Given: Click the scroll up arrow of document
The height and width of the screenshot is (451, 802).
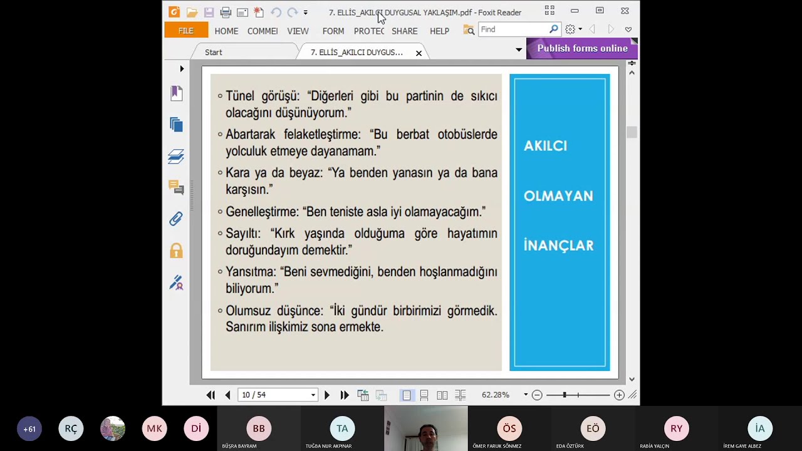Looking at the screenshot, I should [x=632, y=73].
